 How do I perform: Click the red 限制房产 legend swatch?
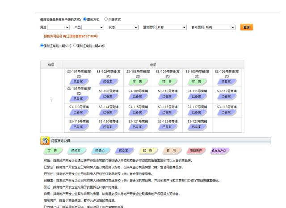point(196,151)
